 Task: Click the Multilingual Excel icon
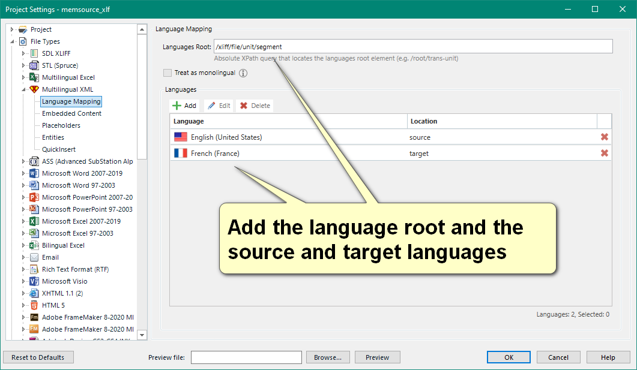click(34, 77)
